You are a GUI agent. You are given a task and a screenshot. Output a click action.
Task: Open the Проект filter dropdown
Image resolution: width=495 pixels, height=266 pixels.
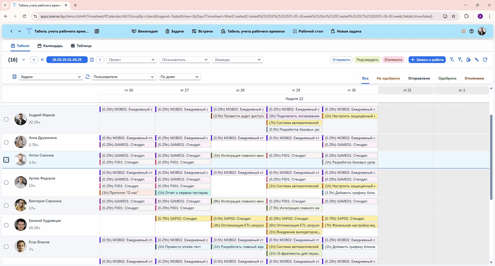(131, 60)
